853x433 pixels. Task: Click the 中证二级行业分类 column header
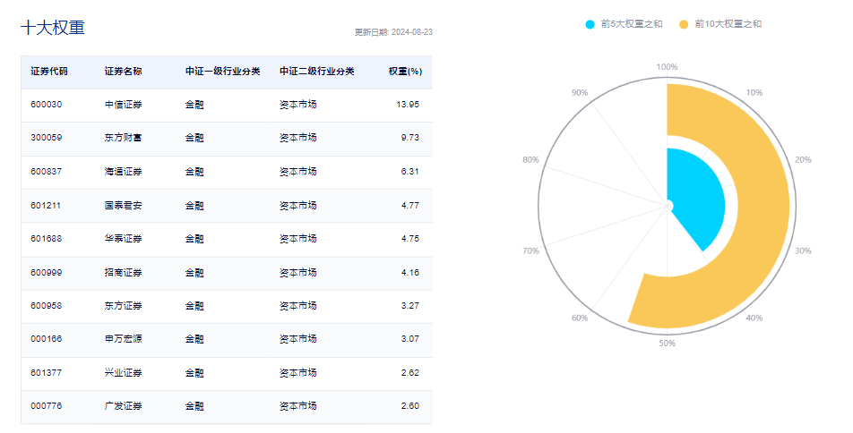(x=316, y=72)
